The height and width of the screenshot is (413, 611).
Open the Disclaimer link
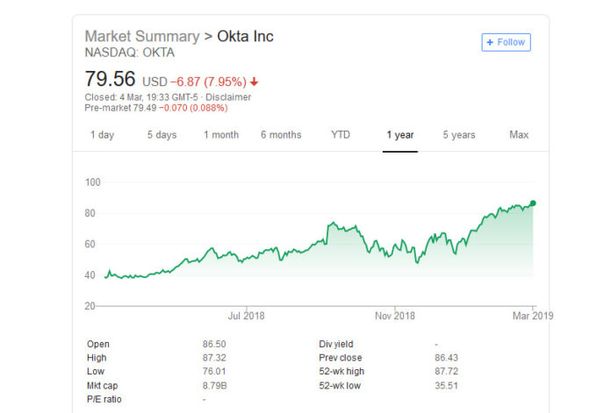click(x=228, y=97)
